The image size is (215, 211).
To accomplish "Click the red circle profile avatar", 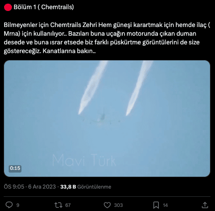I will click(x=8, y=7).
